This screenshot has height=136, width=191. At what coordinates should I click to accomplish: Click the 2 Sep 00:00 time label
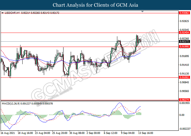point(93,133)
